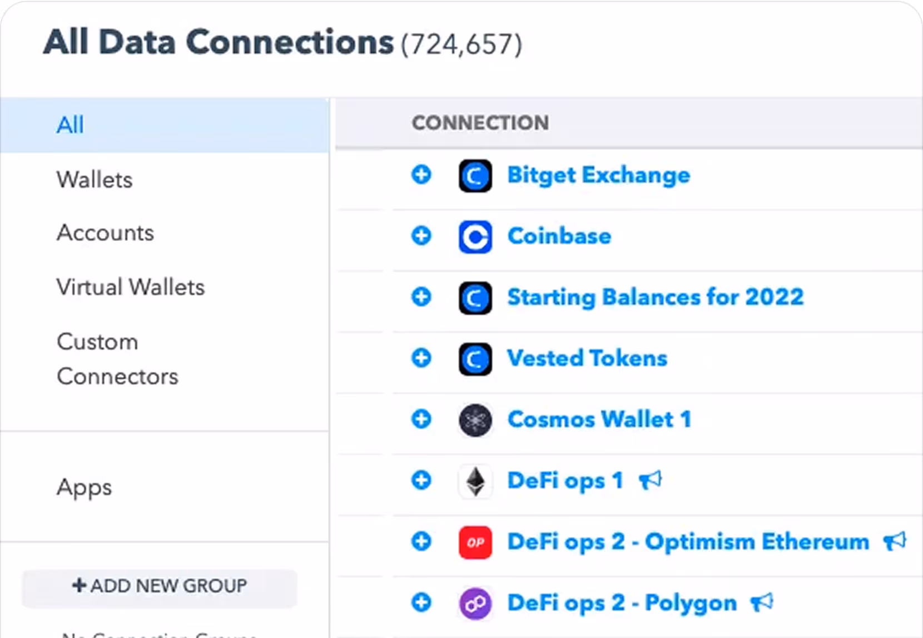The height and width of the screenshot is (638, 923).
Task: Open DeFi ops 2 - Polygon link
Action: 622,603
